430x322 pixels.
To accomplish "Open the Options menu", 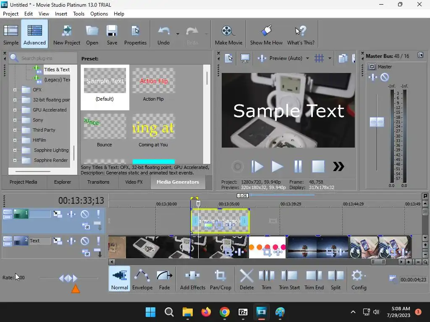I will tap(99, 14).
